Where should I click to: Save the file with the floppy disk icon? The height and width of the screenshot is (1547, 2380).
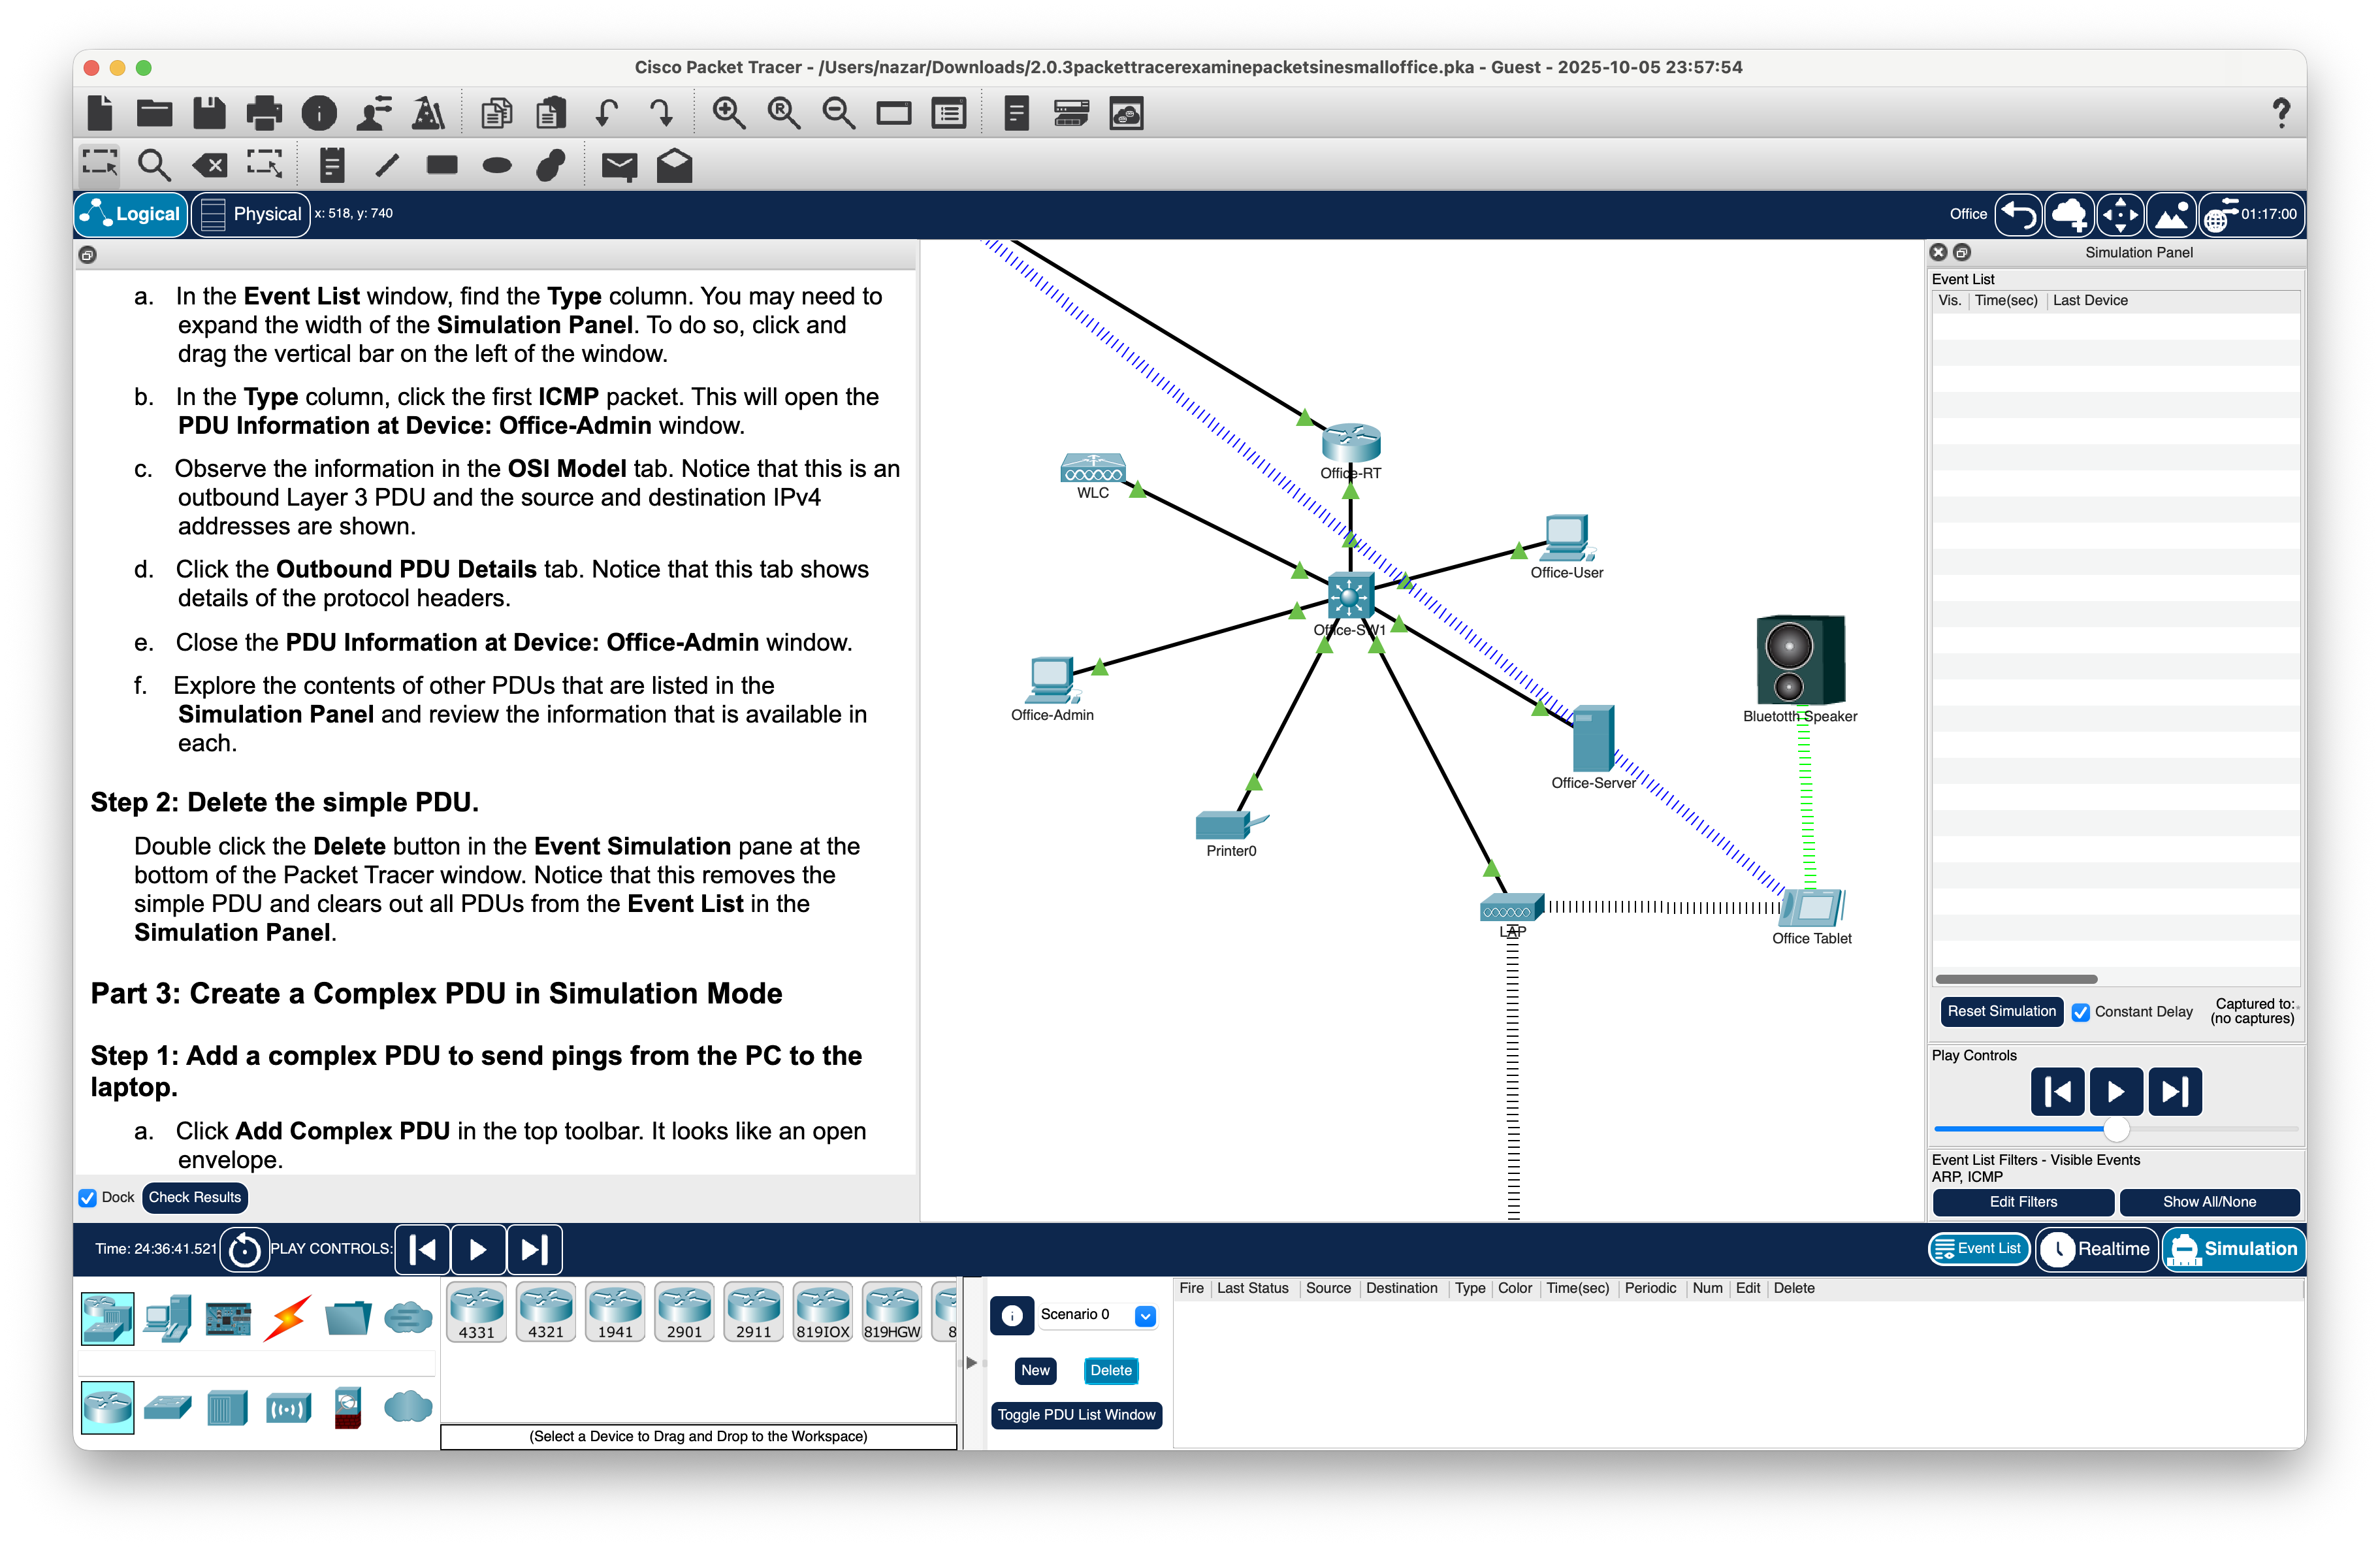(209, 113)
